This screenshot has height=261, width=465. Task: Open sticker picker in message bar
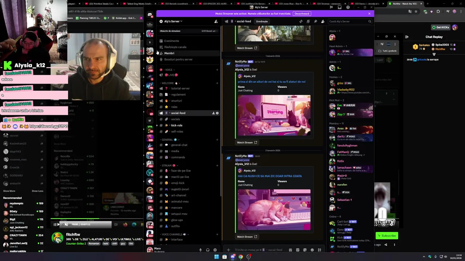[x=305, y=250]
